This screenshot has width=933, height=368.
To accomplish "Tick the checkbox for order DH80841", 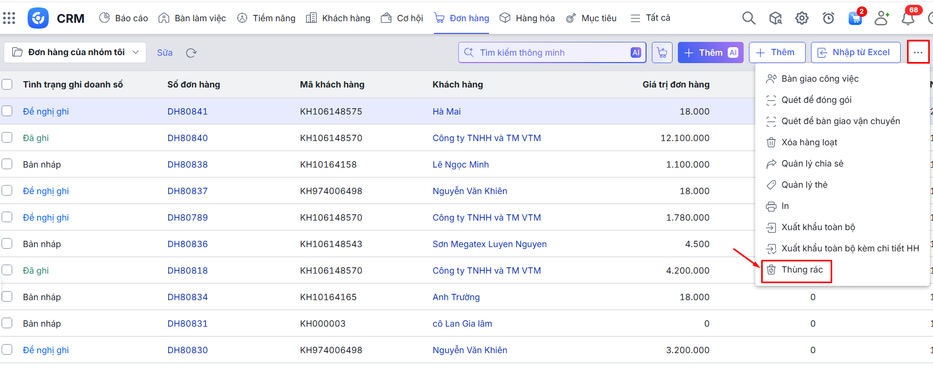I will click(x=7, y=111).
